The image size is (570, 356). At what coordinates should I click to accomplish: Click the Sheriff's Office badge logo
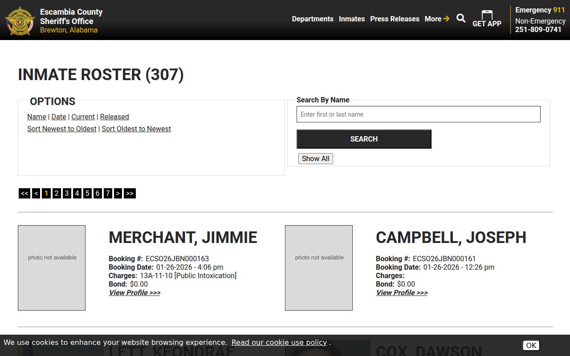click(x=20, y=21)
